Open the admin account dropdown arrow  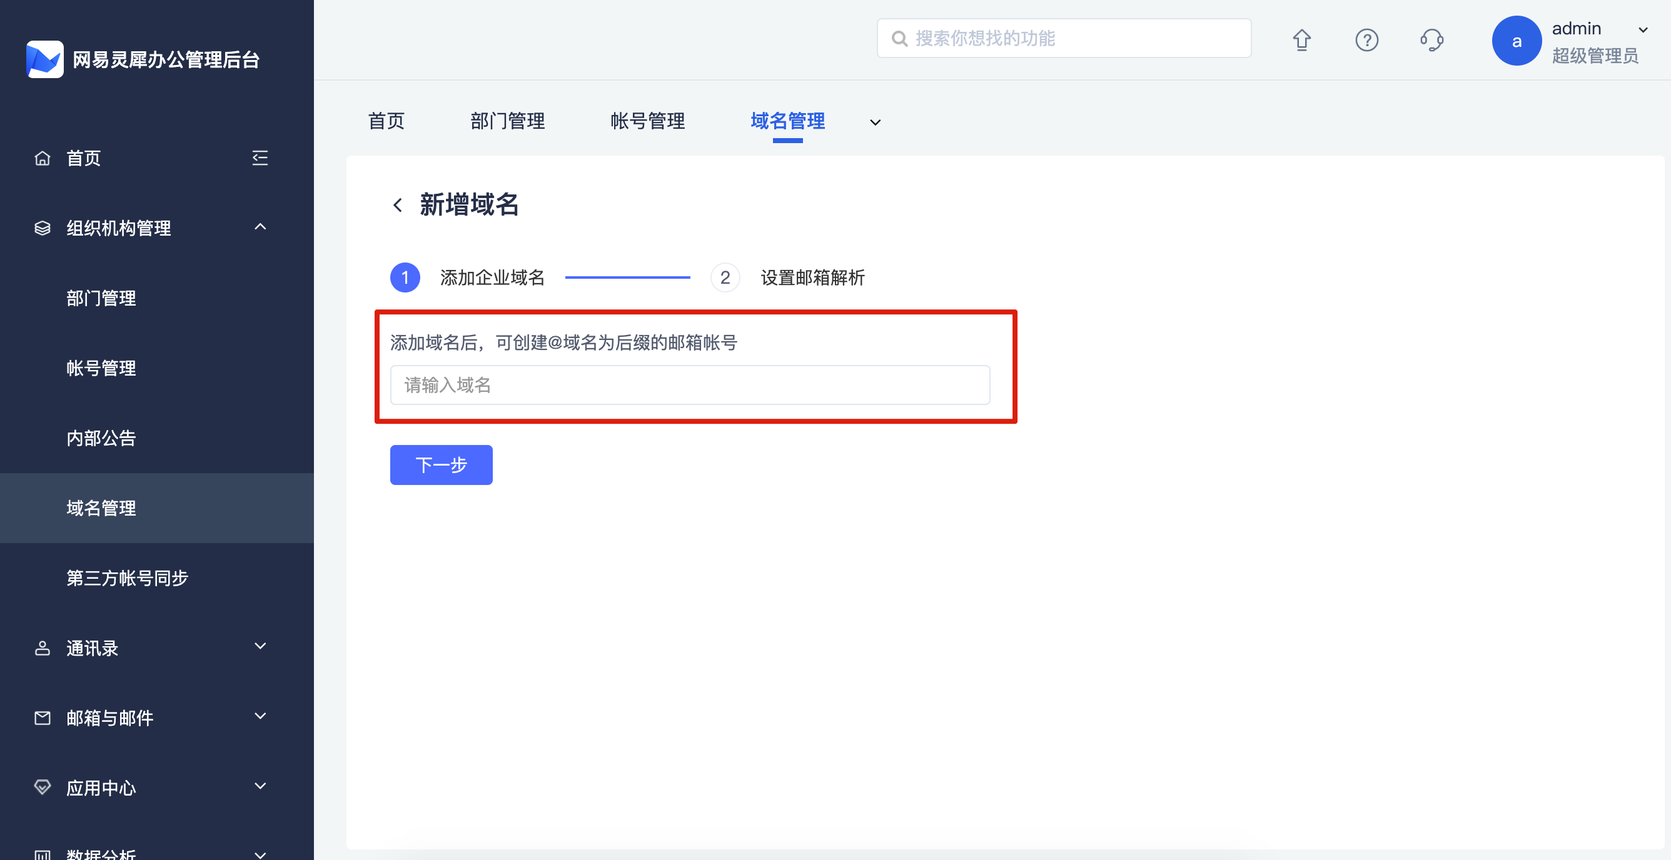[x=1642, y=30]
